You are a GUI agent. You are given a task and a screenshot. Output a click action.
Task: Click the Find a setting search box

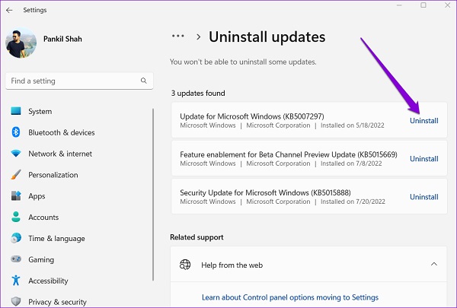pos(79,81)
